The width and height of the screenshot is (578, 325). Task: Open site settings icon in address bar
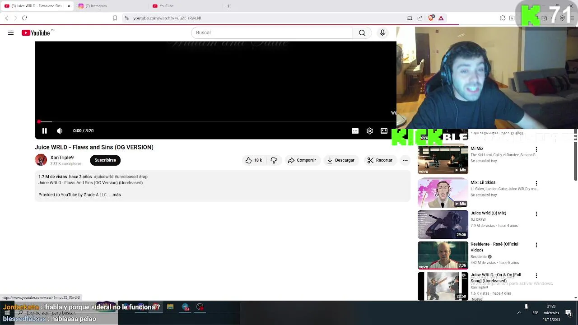tap(127, 18)
